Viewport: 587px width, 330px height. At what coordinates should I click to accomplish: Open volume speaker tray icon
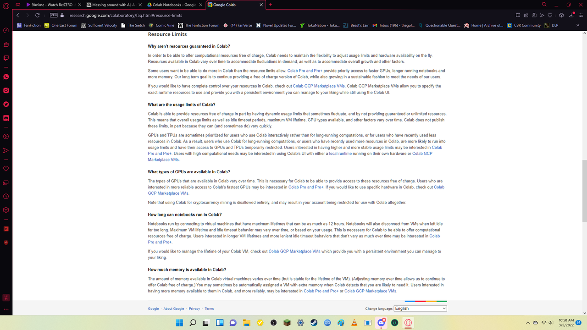[x=551, y=323]
